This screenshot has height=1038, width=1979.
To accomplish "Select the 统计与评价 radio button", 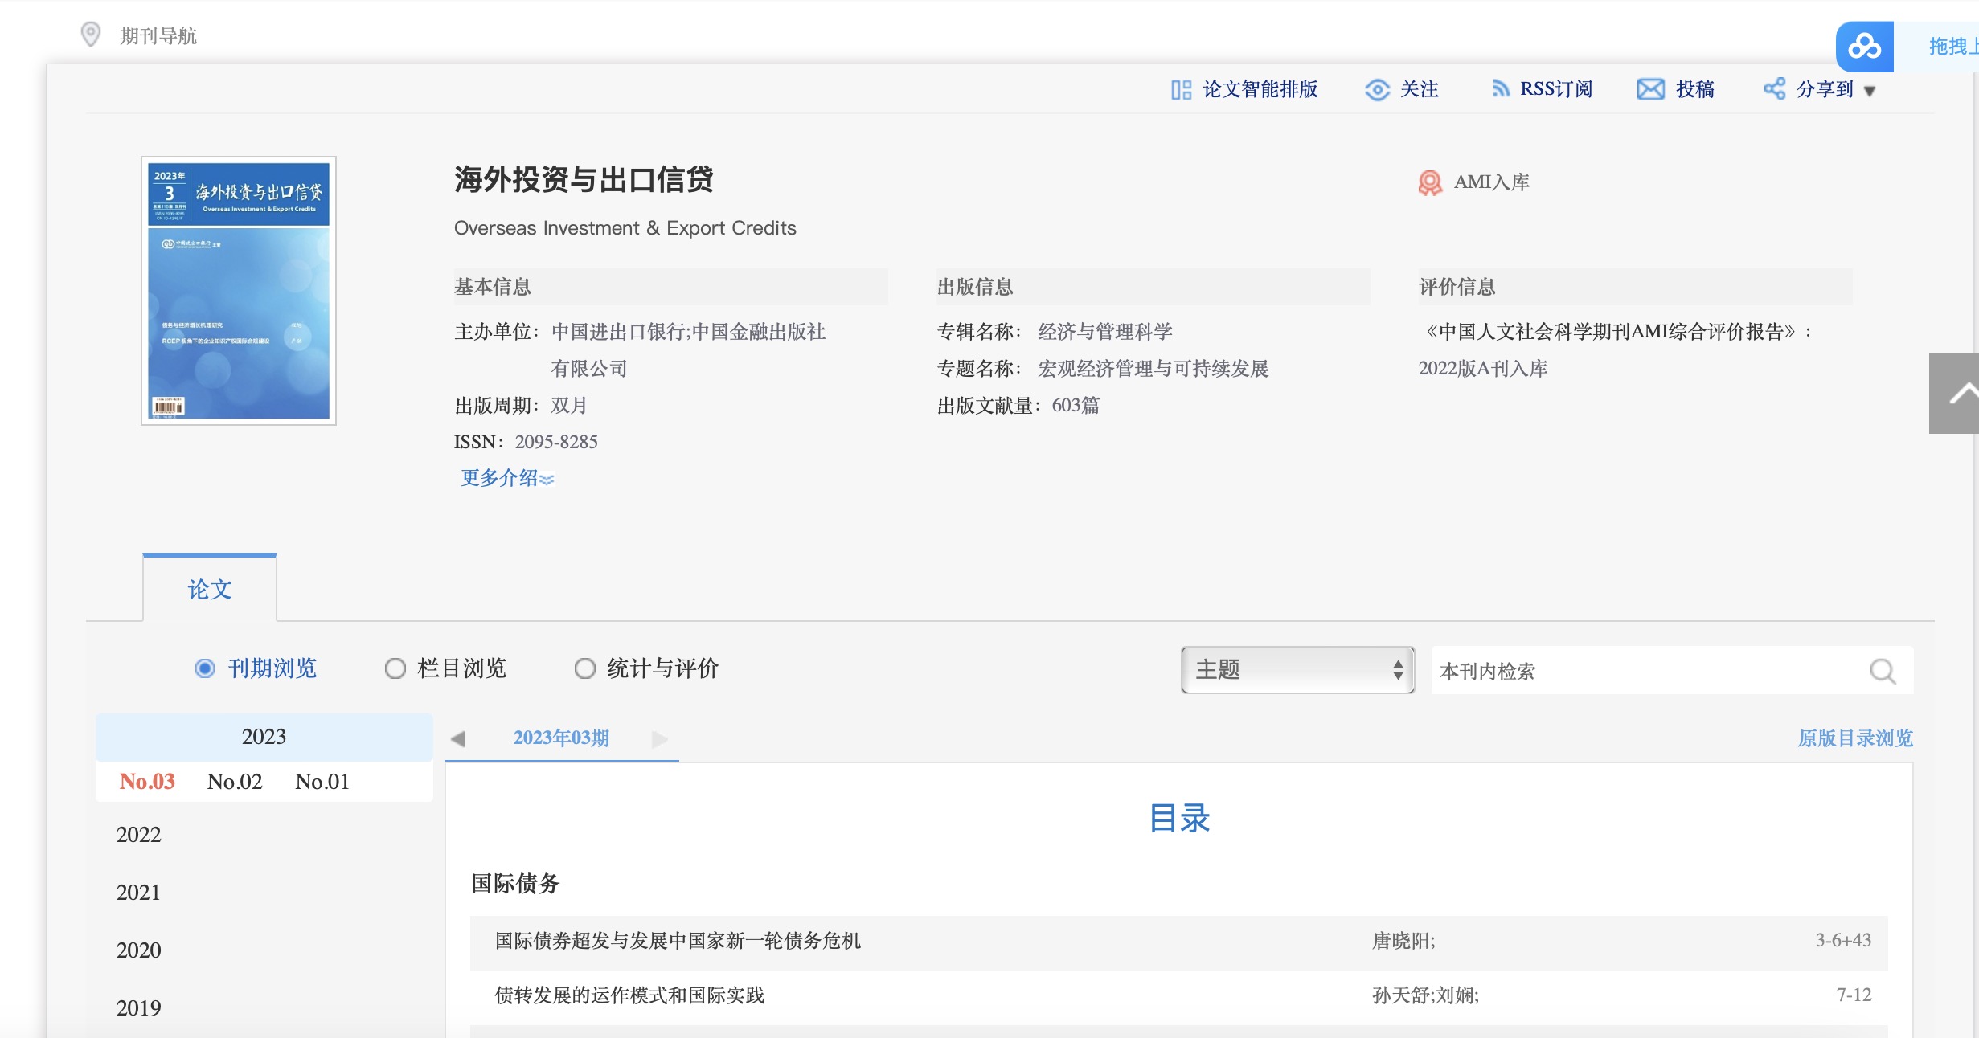I will tap(584, 668).
